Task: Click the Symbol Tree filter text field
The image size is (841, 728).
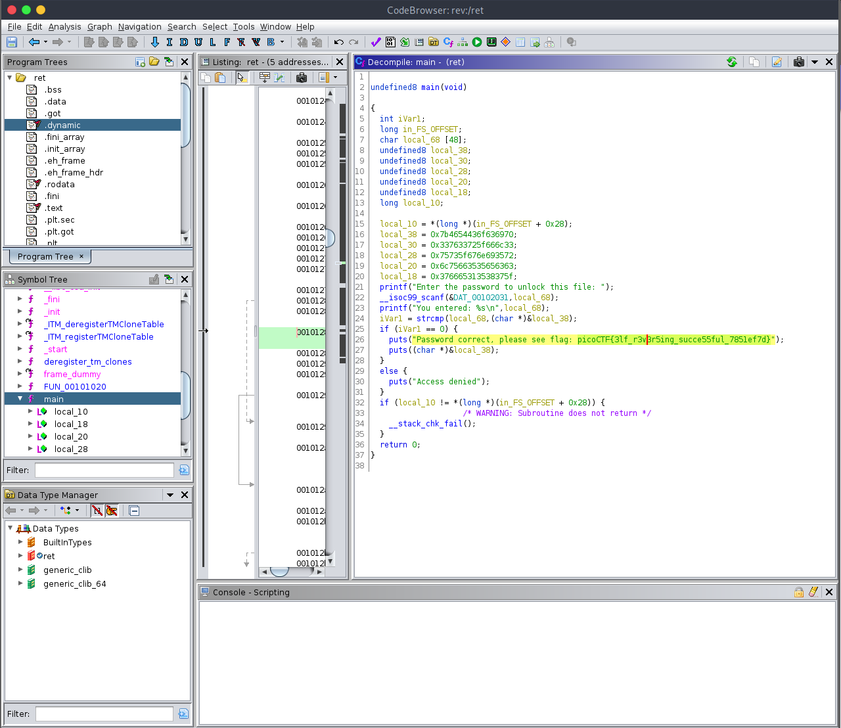Action: 104,470
